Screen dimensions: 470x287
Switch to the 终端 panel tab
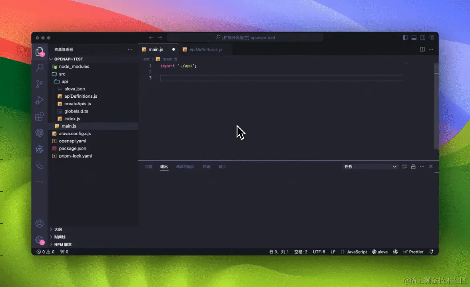click(207, 167)
